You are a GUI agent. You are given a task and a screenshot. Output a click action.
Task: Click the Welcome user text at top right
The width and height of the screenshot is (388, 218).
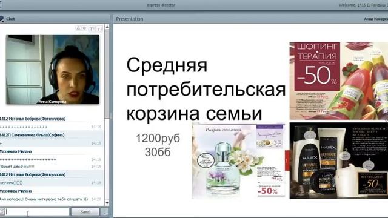(x=363, y=5)
